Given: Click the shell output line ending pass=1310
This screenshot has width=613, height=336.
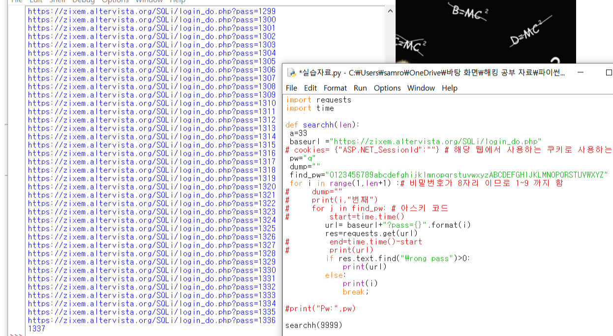Looking at the screenshot, I should pos(152,103).
